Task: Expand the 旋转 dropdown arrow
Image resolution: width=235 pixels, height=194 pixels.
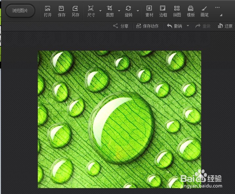Action: 138,11
